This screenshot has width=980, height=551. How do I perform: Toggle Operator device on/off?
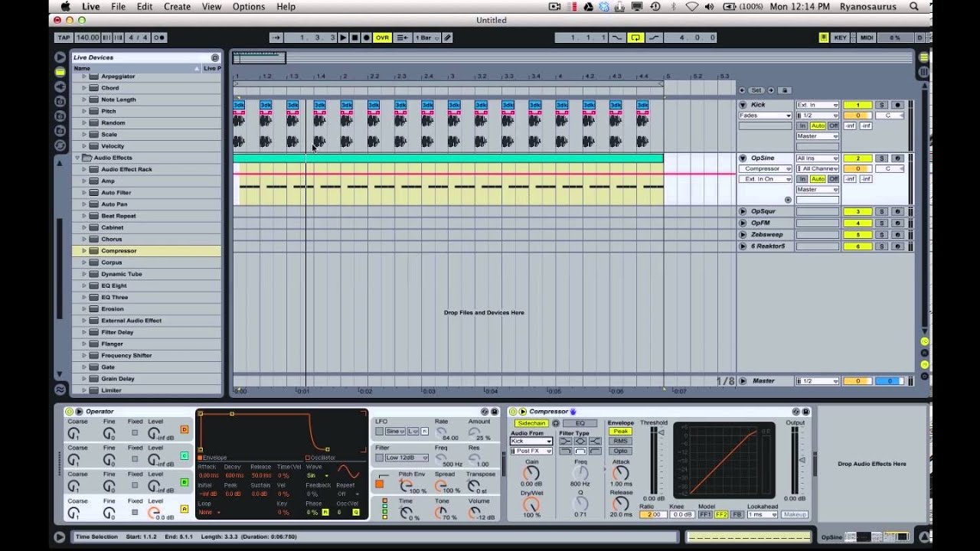click(69, 412)
